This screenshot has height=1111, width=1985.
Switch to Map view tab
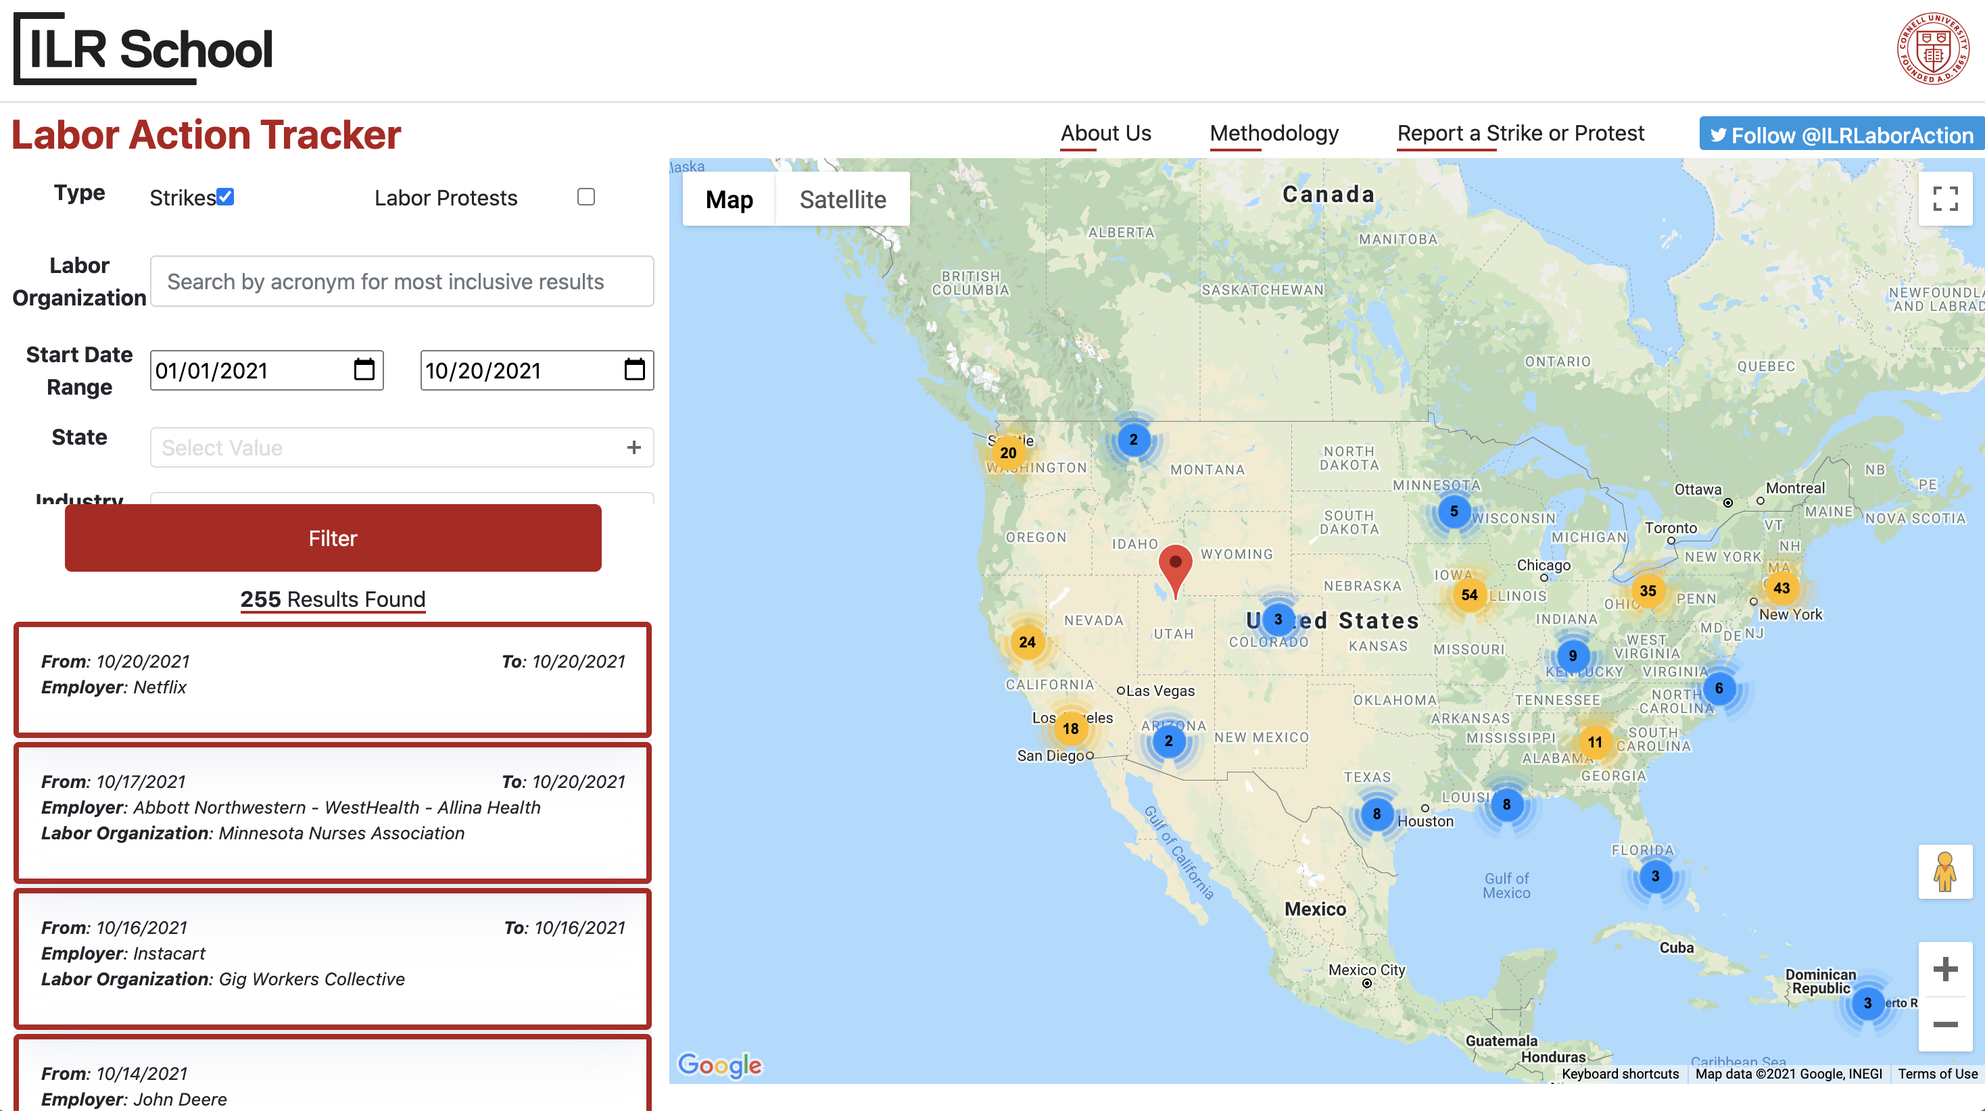(729, 199)
